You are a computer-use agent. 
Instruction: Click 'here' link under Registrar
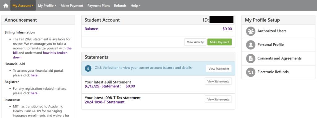click(34, 93)
